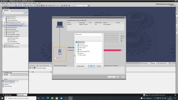The image size is (178, 100).
Task: Switch to Portal view
Action: [8, 95]
